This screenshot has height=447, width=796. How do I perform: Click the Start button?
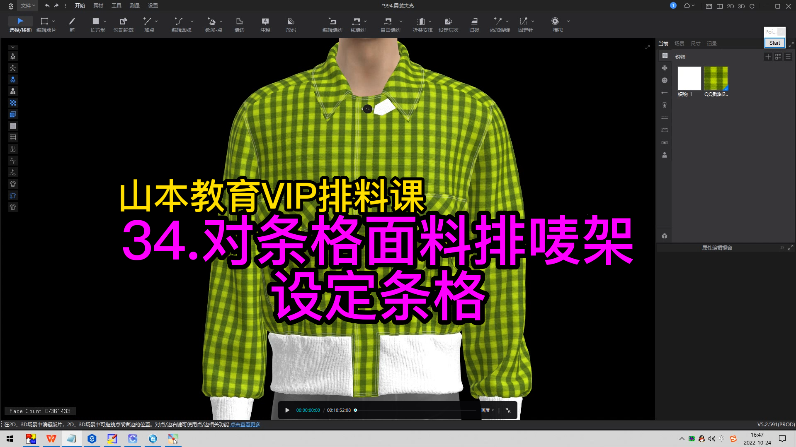click(774, 43)
